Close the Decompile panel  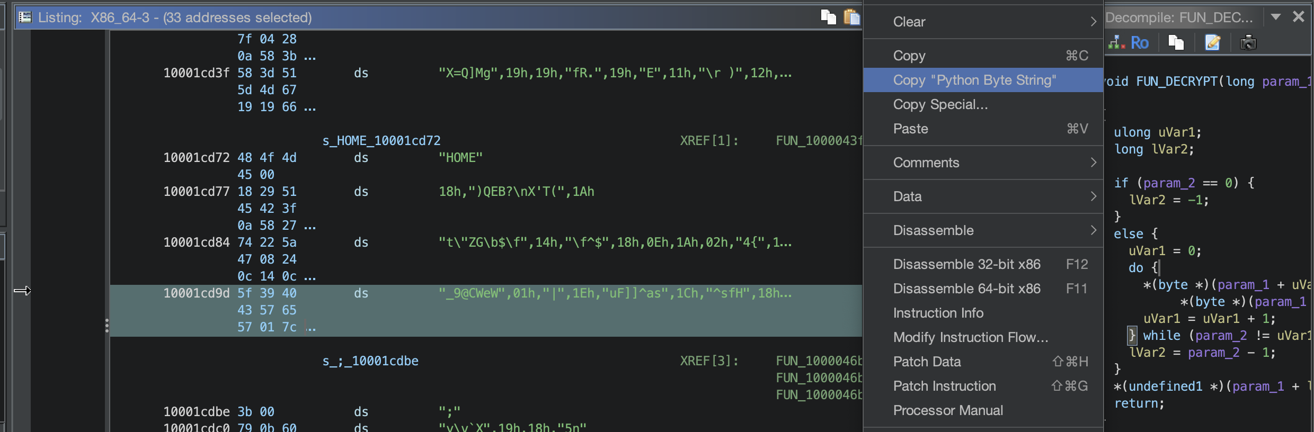pyautogui.click(x=1299, y=17)
